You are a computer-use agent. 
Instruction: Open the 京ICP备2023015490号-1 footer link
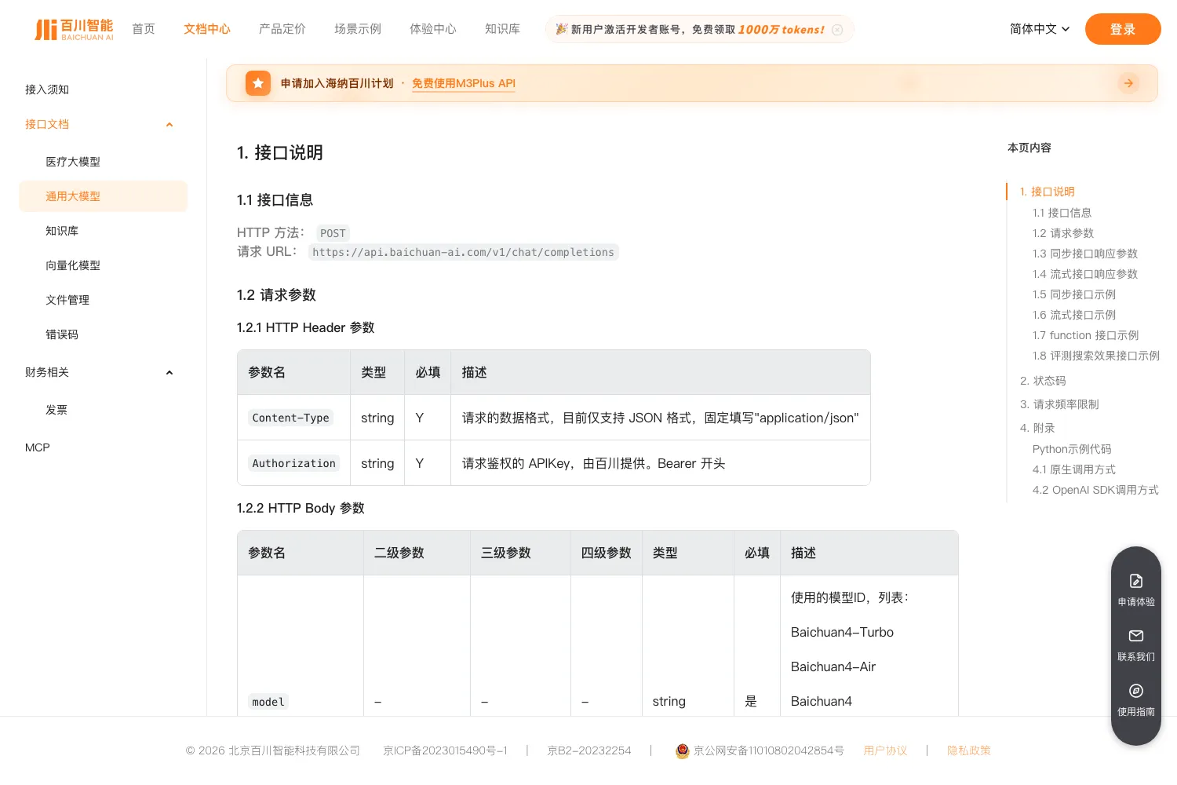pos(445,750)
